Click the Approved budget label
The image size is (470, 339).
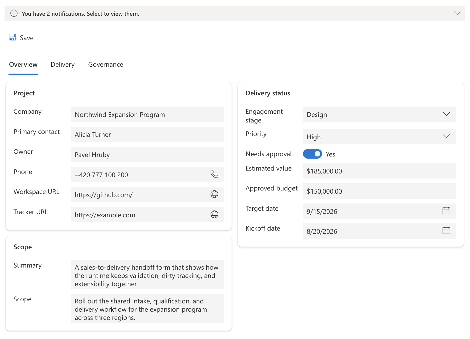coord(271,188)
